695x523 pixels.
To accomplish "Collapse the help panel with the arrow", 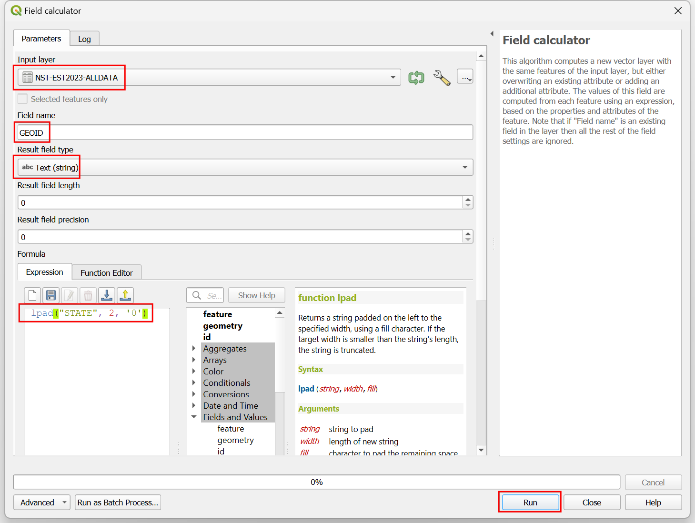I will (492, 33).
